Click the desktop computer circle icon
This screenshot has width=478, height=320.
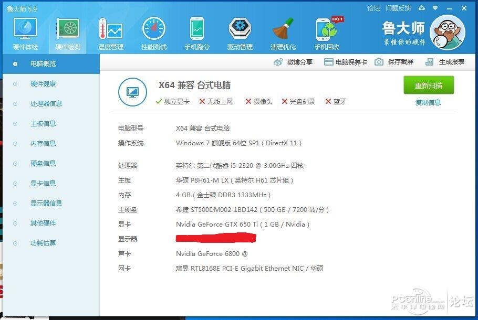[x=132, y=92]
